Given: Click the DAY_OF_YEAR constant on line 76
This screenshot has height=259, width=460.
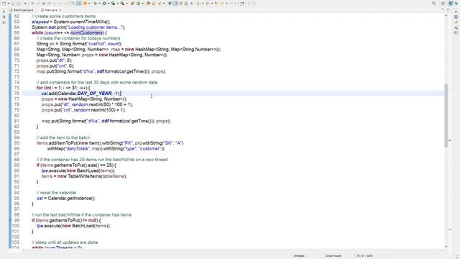Looking at the screenshot, I should [x=94, y=94].
